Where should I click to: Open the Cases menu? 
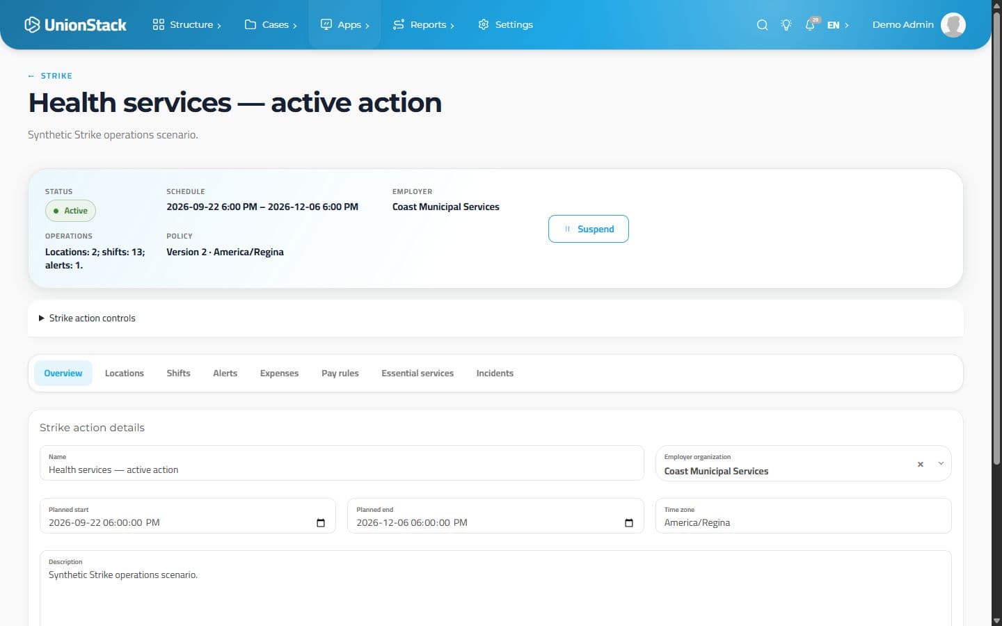click(x=271, y=25)
